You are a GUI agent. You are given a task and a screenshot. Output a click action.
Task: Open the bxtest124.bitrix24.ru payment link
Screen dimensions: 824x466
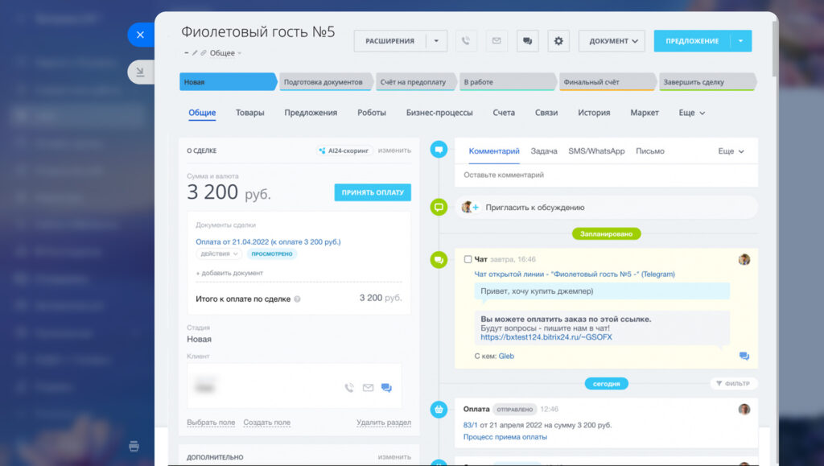(546, 337)
